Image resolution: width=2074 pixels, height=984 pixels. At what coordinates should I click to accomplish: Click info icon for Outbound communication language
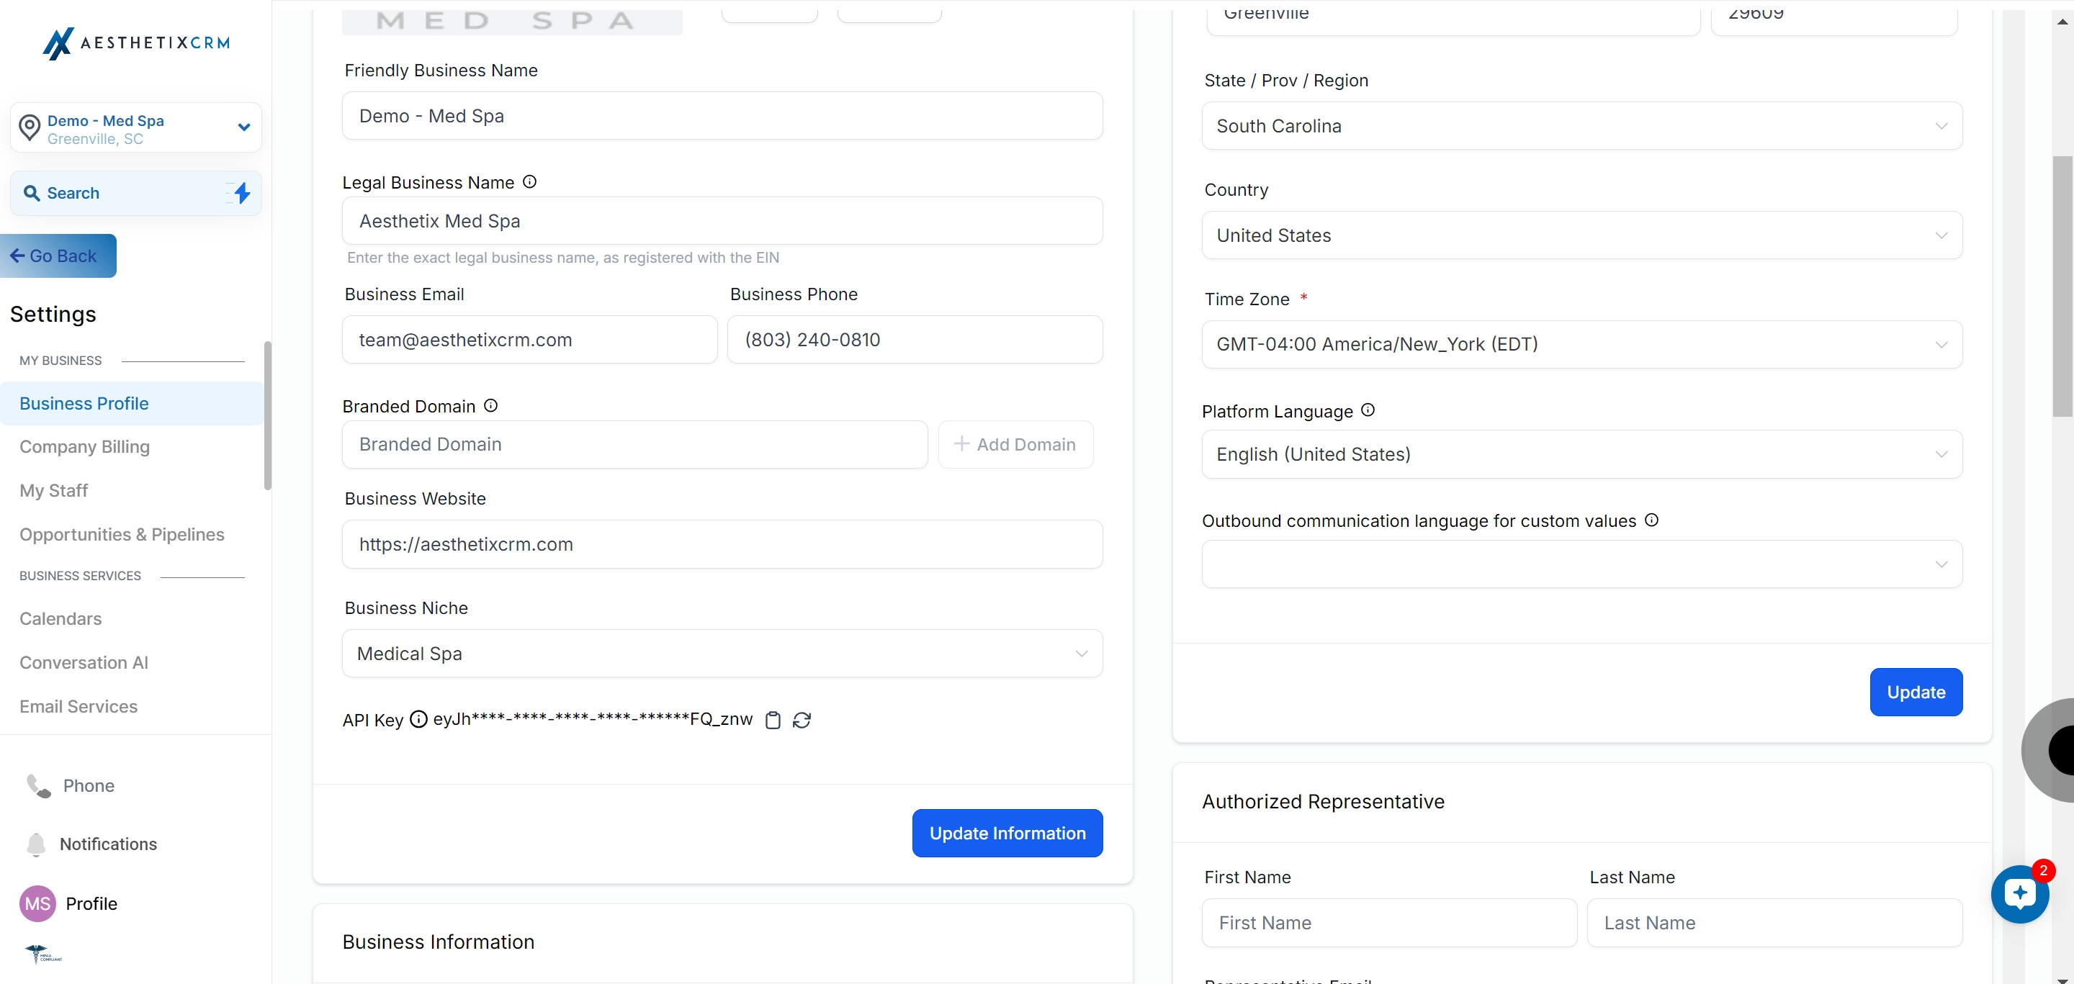[x=1651, y=520]
